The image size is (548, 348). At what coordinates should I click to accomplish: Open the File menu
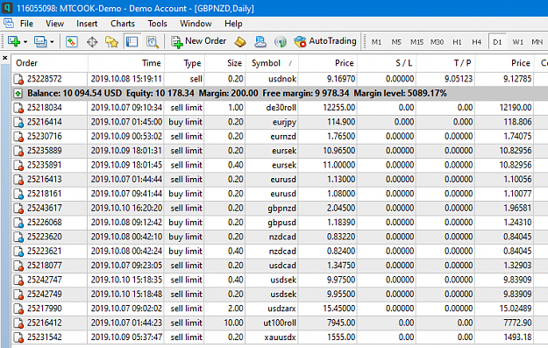[x=26, y=24]
